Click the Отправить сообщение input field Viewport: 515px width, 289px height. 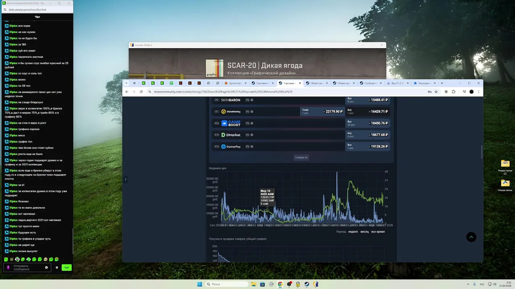(x=27, y=267)
